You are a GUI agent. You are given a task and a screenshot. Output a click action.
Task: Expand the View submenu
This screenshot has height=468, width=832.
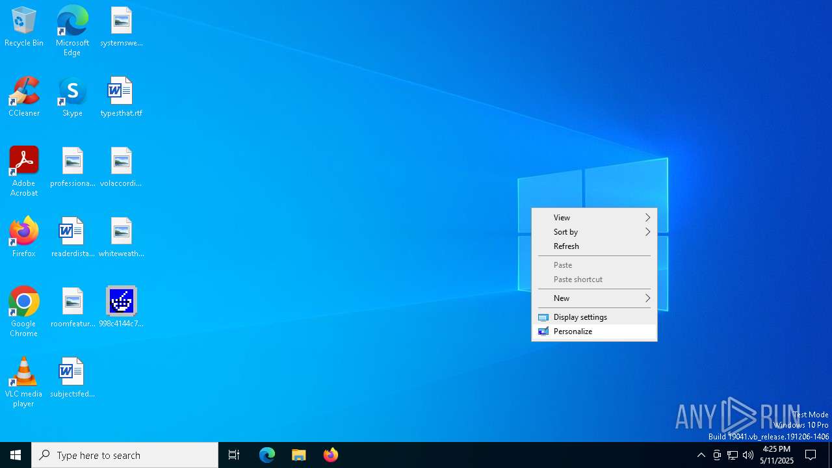(x=594, y=218)
